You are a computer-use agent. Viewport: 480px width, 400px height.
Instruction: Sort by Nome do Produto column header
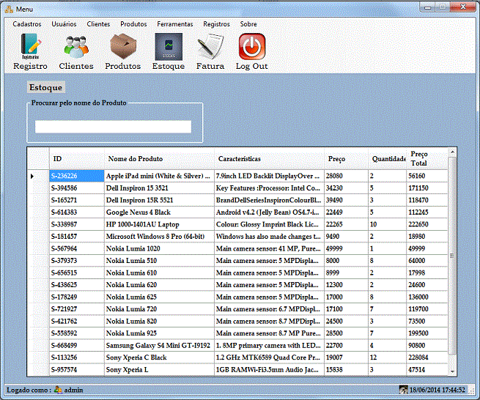159,158
